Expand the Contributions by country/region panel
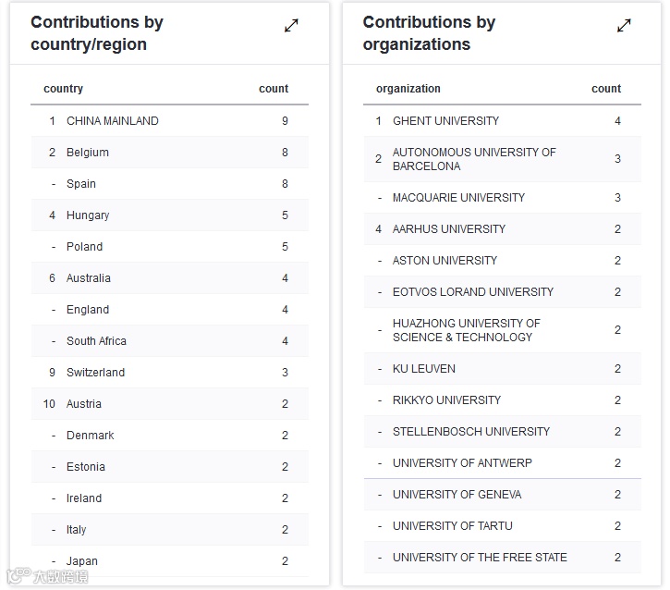Screen dimensions: 670x590 (291, 26)
